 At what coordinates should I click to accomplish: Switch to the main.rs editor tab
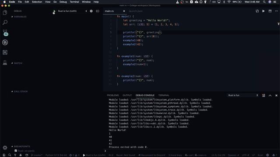coord(109,11)
